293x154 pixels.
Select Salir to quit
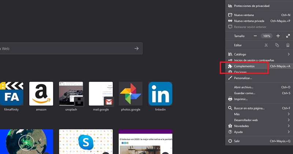pos(259,141)
